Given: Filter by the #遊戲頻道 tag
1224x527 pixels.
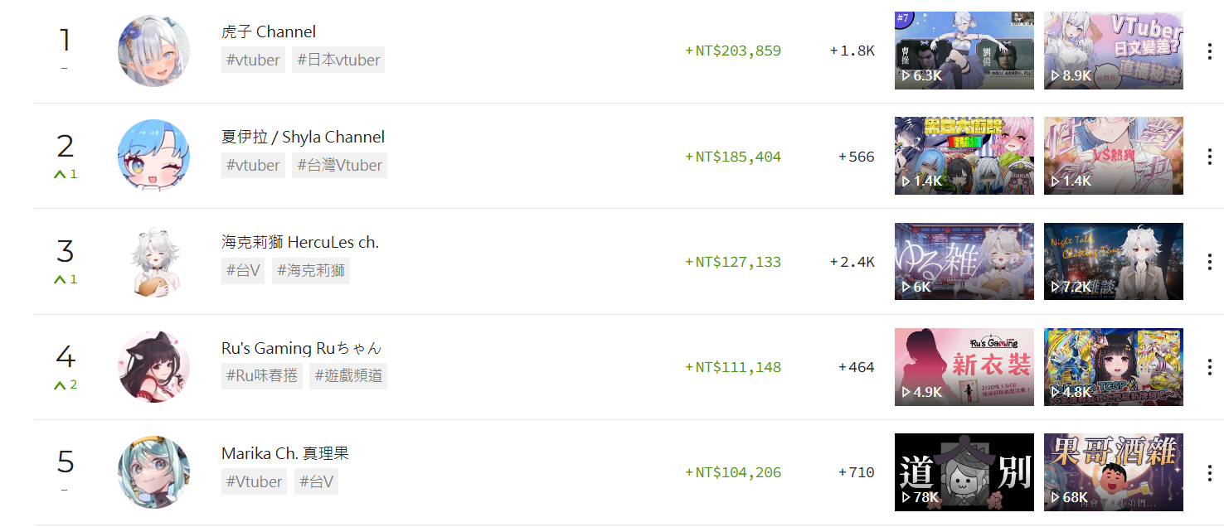Looking at the screenshot, I should point(348,375).
